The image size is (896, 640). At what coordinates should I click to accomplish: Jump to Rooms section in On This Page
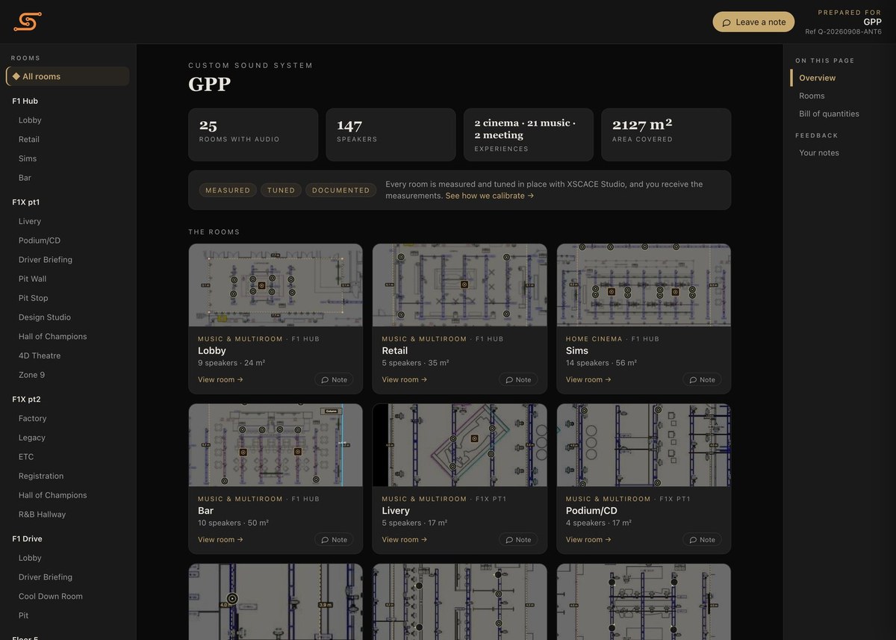[812, 96]
